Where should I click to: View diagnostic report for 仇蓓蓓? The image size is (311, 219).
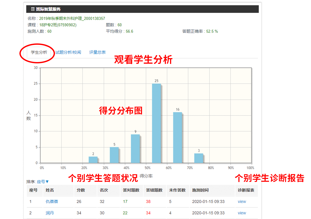(242, 201)
